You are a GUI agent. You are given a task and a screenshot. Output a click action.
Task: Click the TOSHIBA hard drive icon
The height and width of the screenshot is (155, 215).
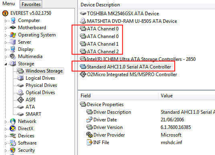tap(83, 14)
